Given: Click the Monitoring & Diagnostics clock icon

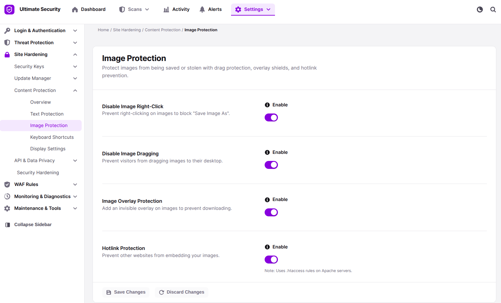Looking at the screenshot, I should pos(7,196).
